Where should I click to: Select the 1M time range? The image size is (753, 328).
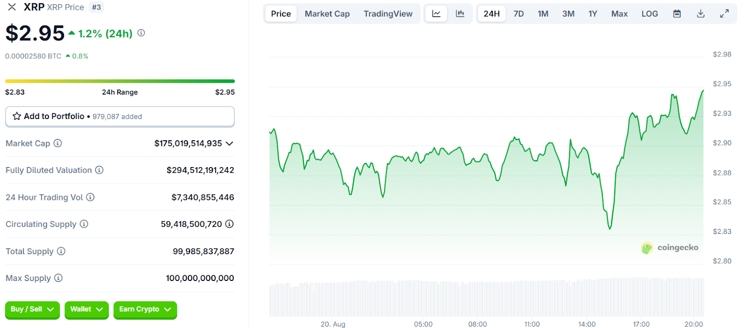coord(543,14)
